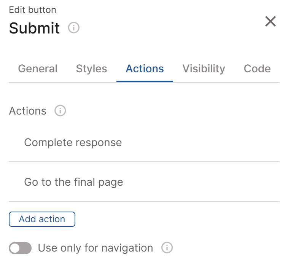Toggle Use only for navigation switch
The image size is (285, 258).
(20, 248)
